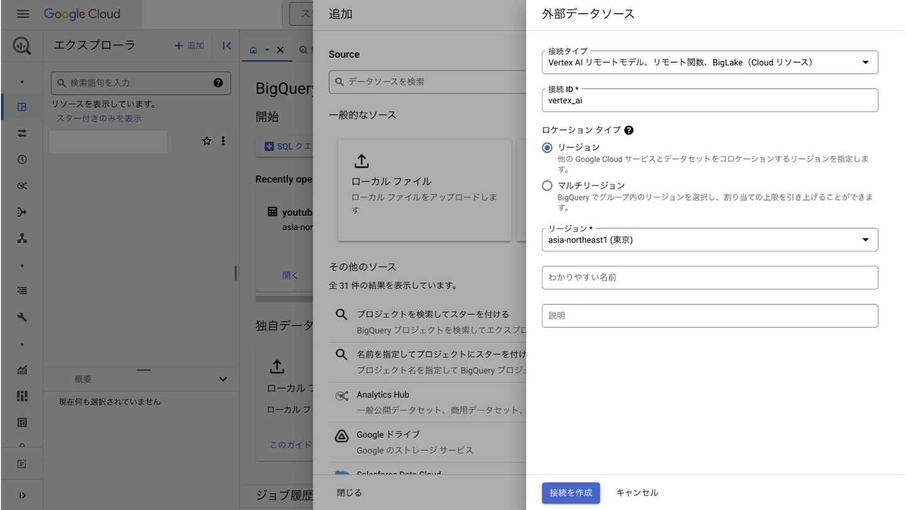Click the BigQuery Studio sidebar icon
This screenshot has height=510, width=906.
pos(22,107)
